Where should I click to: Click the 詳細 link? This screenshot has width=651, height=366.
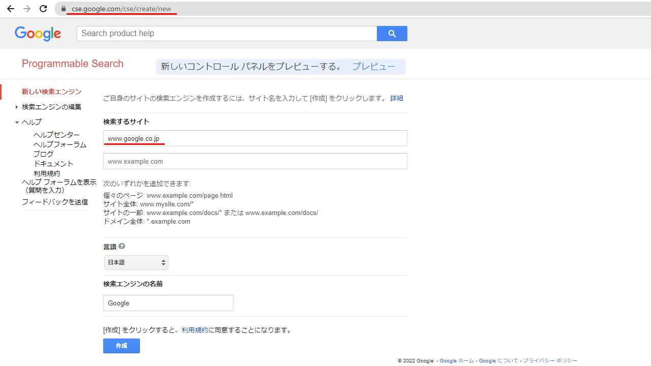pos(396,98)
